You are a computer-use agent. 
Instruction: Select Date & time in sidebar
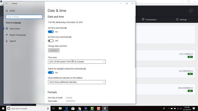(15, 29)
